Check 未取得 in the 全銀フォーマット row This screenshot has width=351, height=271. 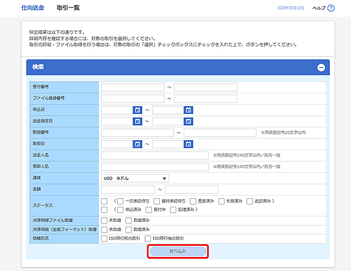104,230
